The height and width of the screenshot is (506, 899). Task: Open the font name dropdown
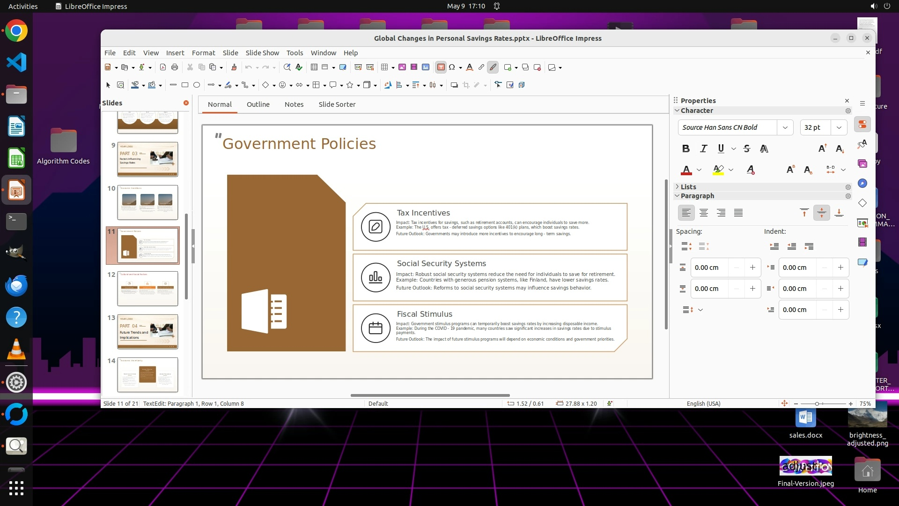pyautogui.click(x=785, y=127)
